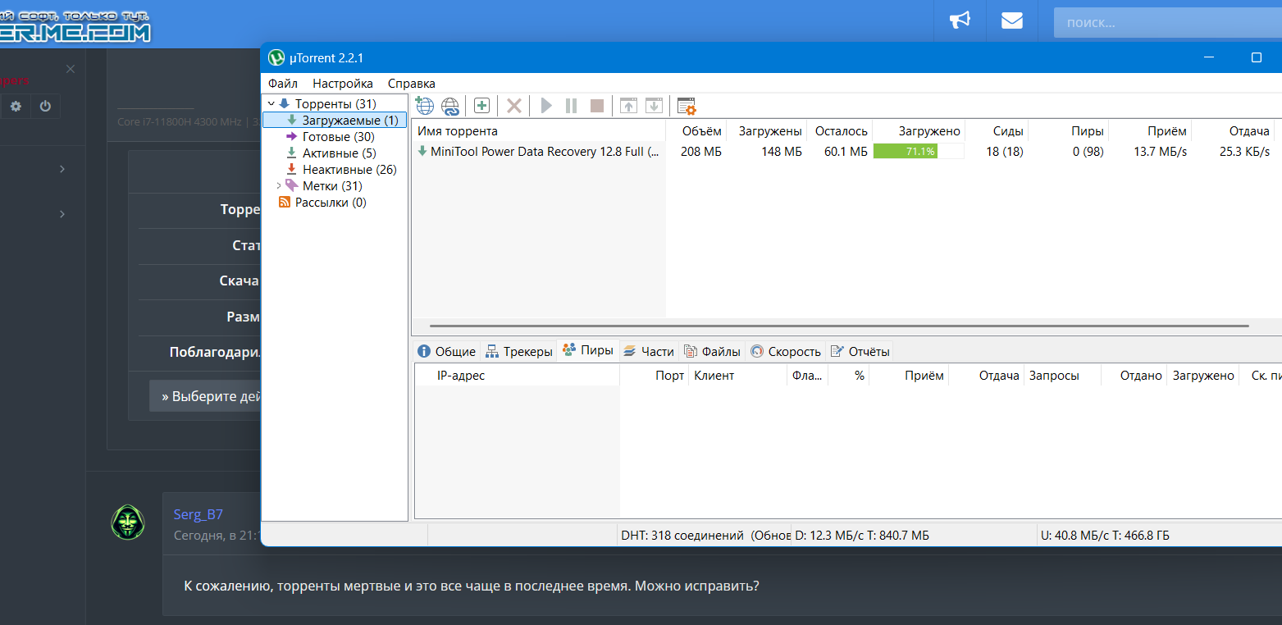
Task: Click the 71.1% download progress bar
Action: pos(918,152)
